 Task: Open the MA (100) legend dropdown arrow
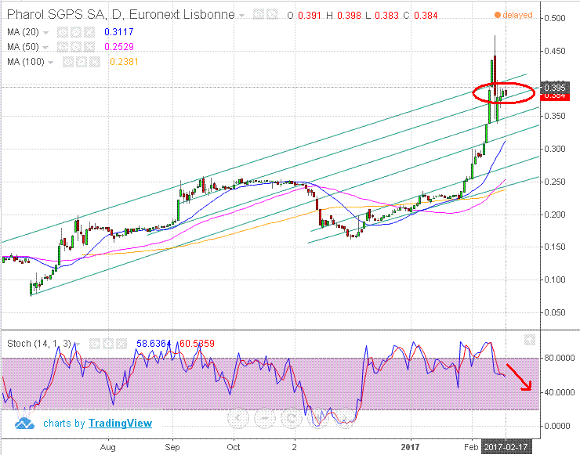click(x=51, y=63)
